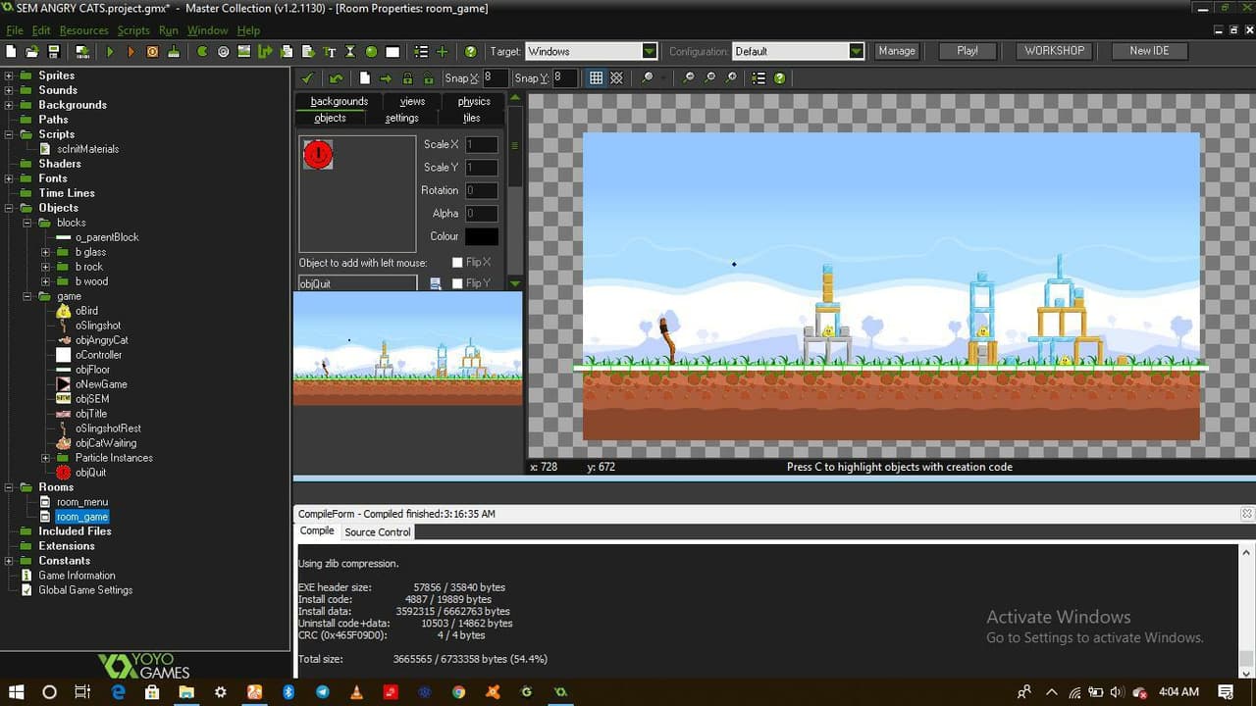Open the room settings tab
The width and height of the screenshot is (1256, 706).
tap(401, 118)
